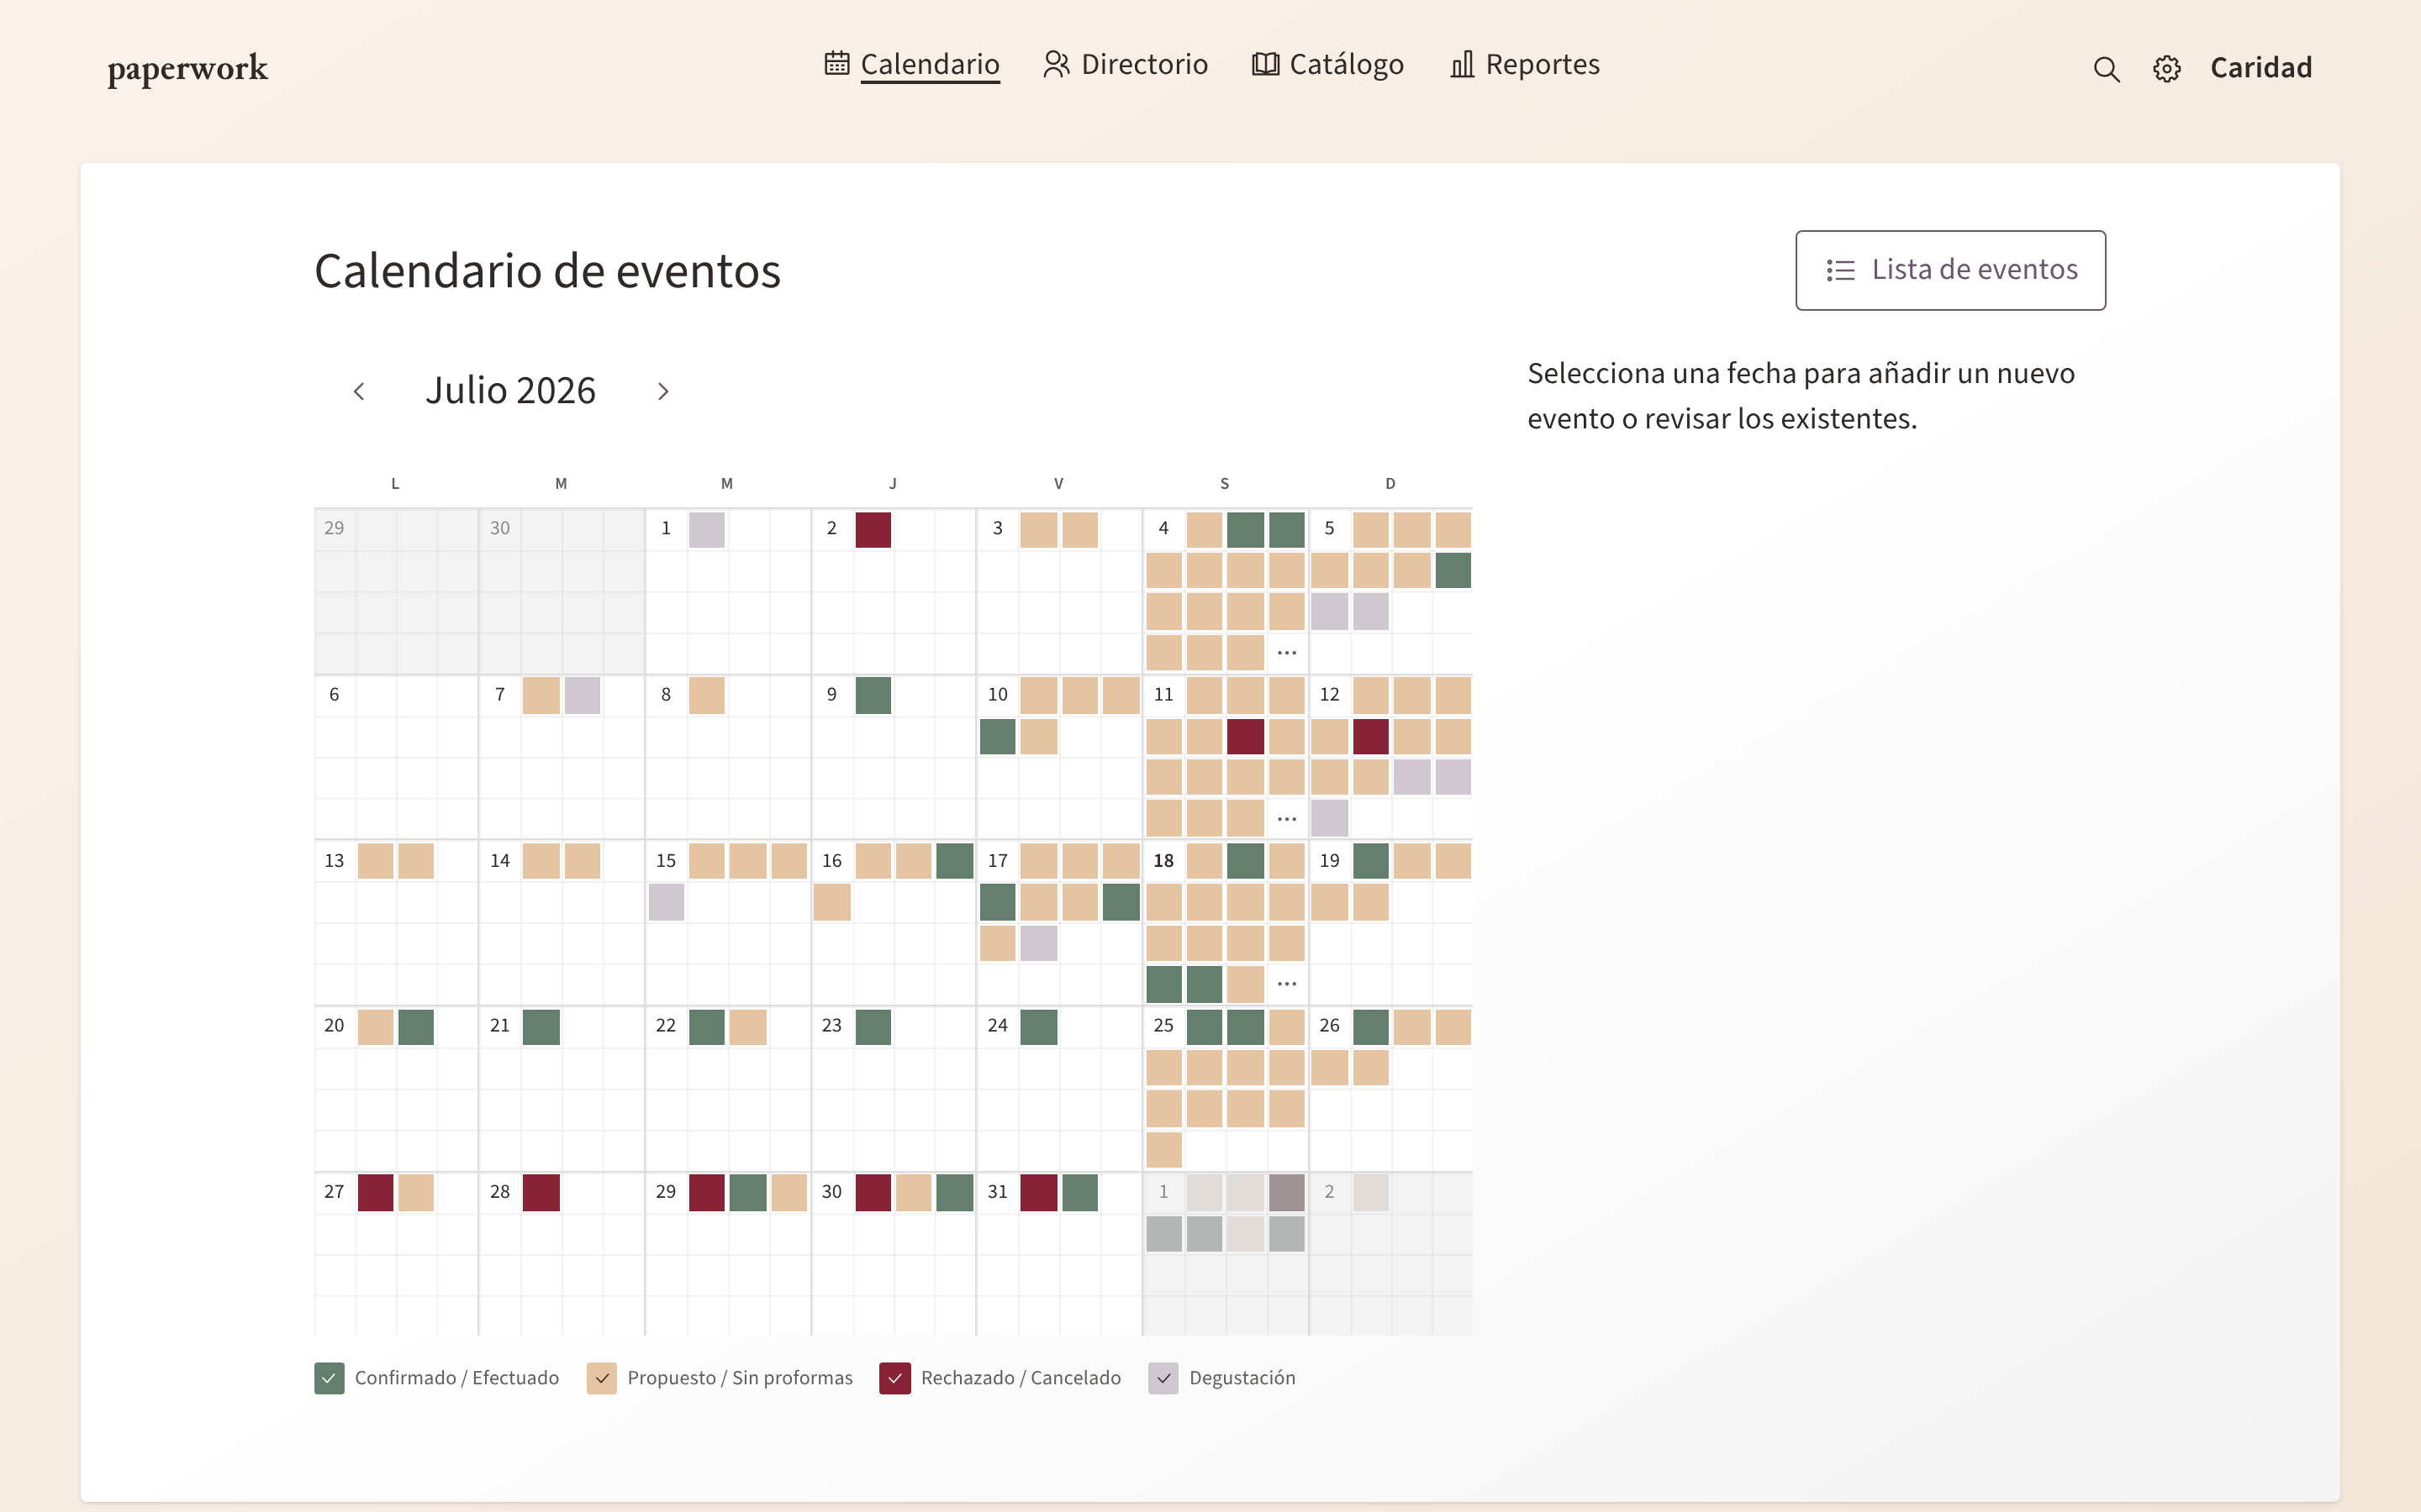Screen dimensions: 2421x1512
Task: Go to next month arrow
Action: point(662,391)
